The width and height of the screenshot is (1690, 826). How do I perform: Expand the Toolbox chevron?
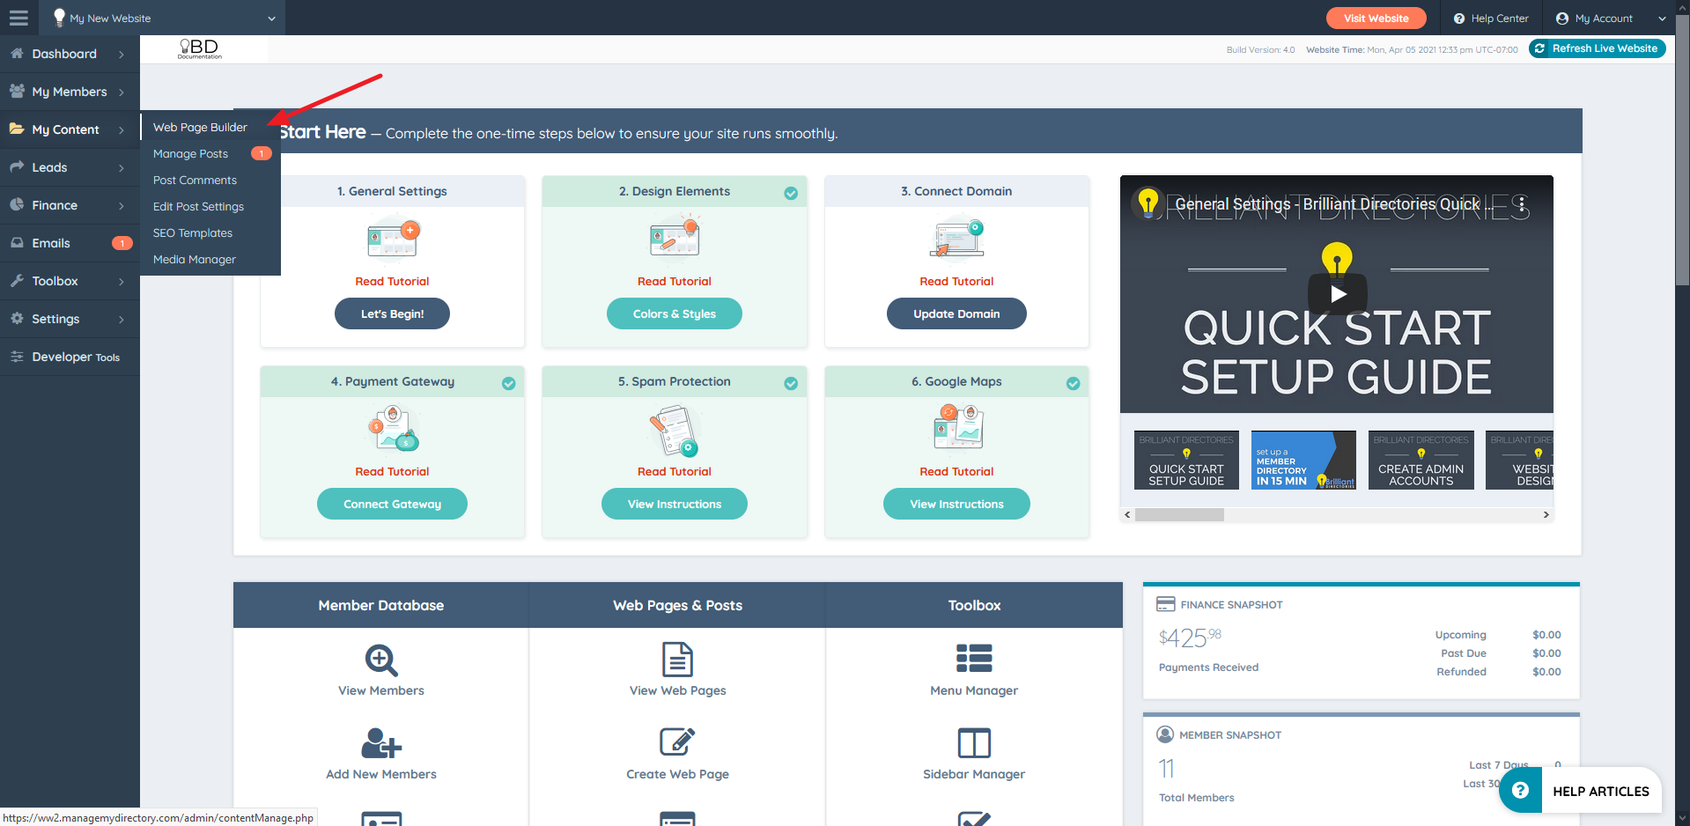click(x=122, y=282)
